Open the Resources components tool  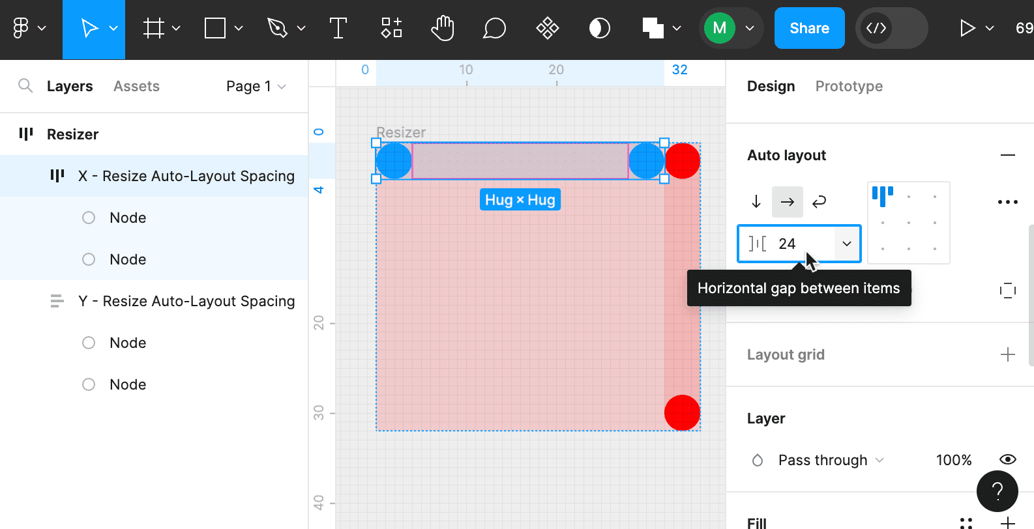pos(391,29)
